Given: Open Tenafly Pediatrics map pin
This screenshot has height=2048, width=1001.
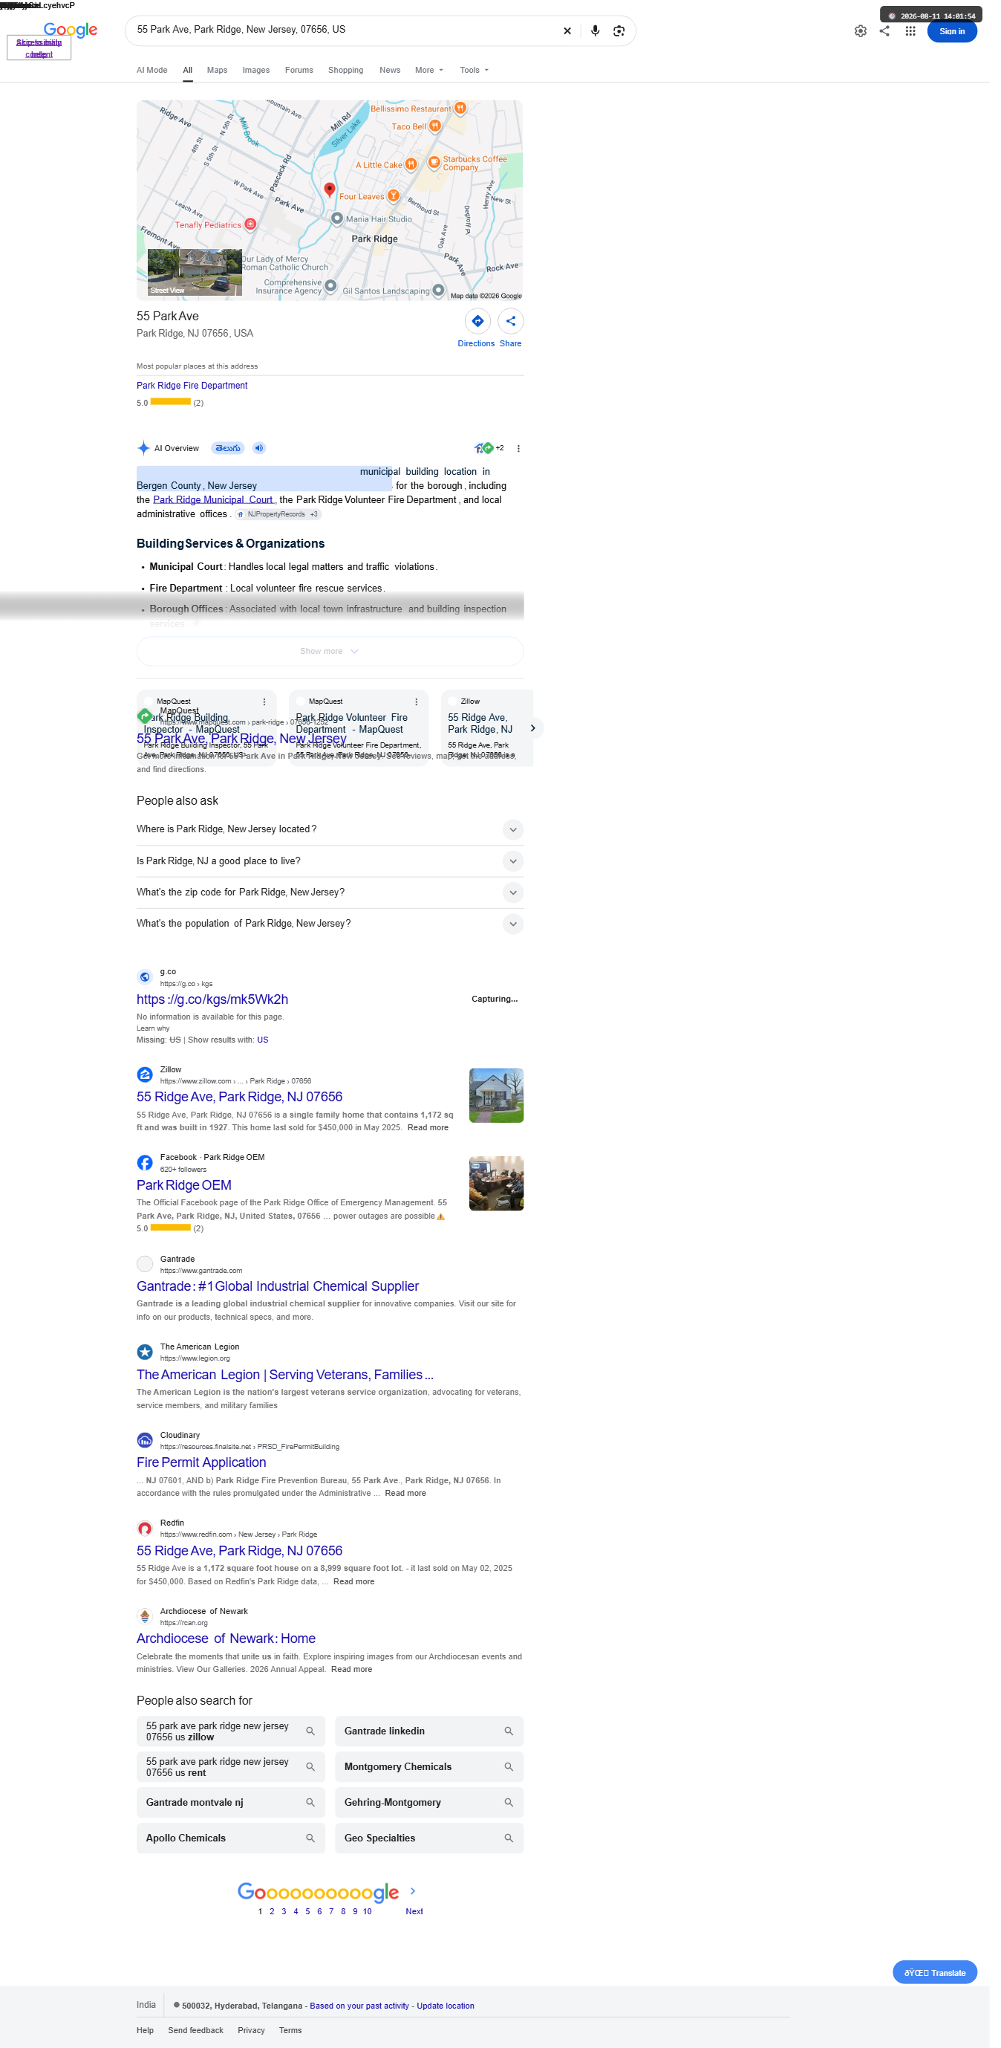Looking at the screenshot, I should click(250, 224).
